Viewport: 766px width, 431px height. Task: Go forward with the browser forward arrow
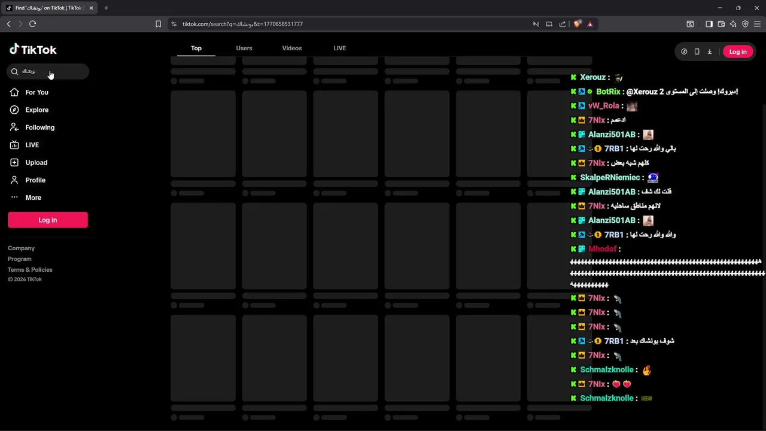[x=20, y=24]
